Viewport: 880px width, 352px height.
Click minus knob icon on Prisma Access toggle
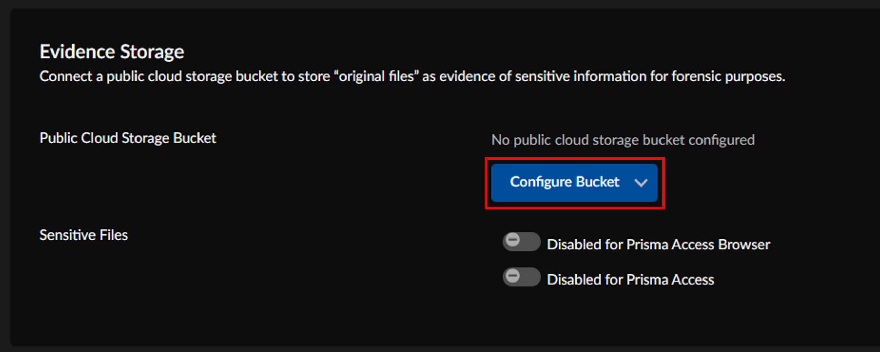coord(513,275)
